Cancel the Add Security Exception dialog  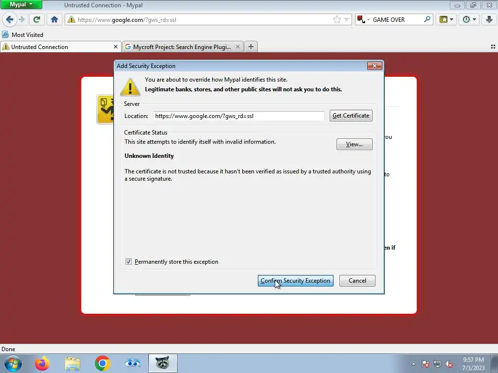pos(357,281)
